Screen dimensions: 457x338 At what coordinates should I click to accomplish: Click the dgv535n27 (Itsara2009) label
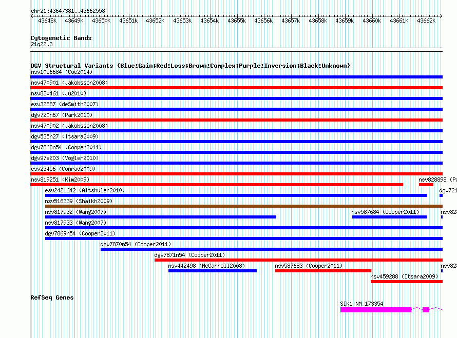(65, 136)
